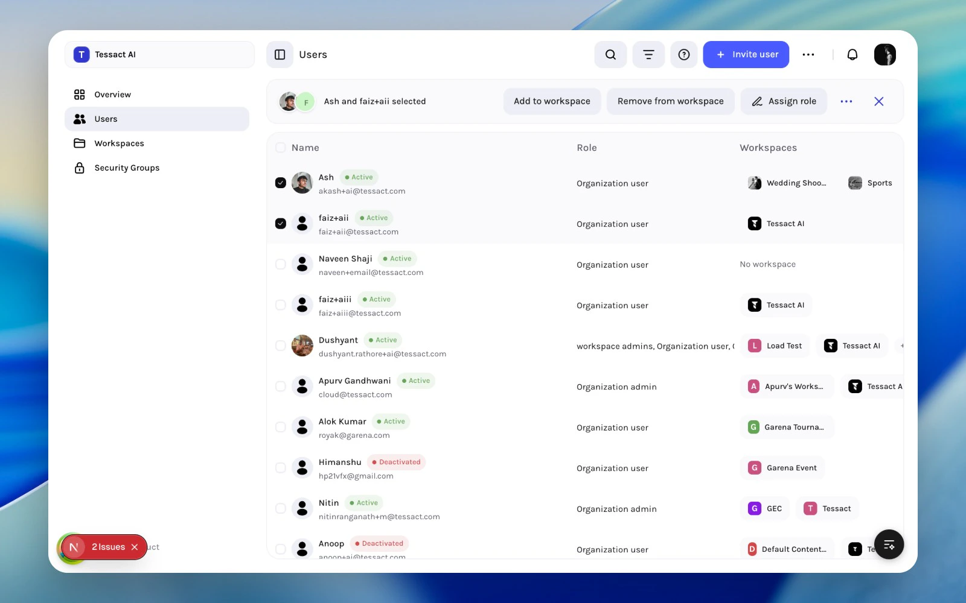Click the Role column header
The image size is (966, 603).
coord(587,148)
